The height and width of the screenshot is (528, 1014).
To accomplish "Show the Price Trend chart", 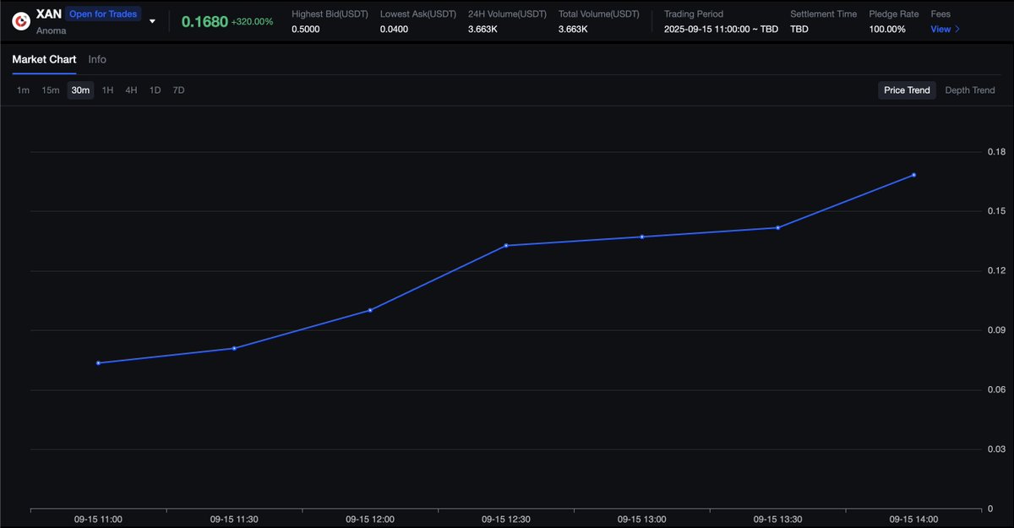I will [907, 90].
